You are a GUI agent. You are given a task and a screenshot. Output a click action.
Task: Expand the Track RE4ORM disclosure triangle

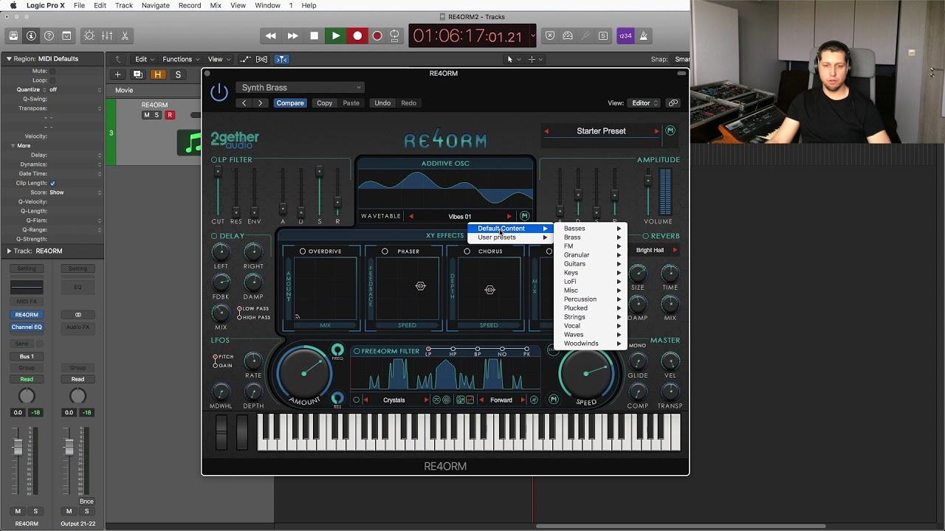pos(9,251)
